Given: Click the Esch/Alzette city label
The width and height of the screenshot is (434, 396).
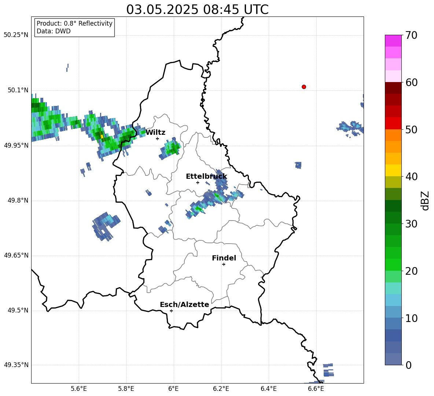Looking at the screenshot, I should pos(184,304).
